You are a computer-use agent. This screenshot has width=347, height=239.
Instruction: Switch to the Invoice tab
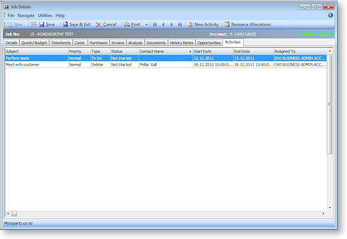pyautogui.click(x=118, y=43)
